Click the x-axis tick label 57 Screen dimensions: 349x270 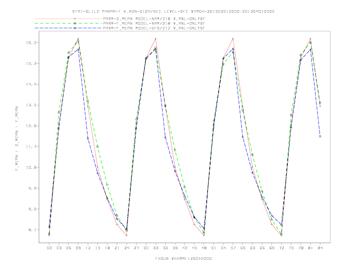pos(233,248)
